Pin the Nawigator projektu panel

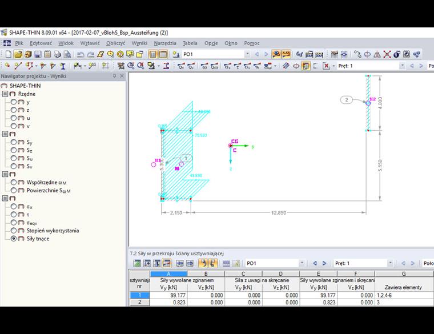[x=114, y=76]
